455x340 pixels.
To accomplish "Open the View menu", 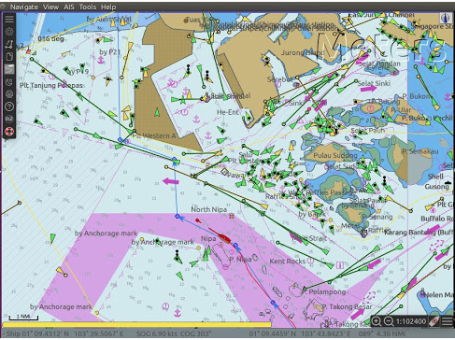I will (x=50, y=7).
